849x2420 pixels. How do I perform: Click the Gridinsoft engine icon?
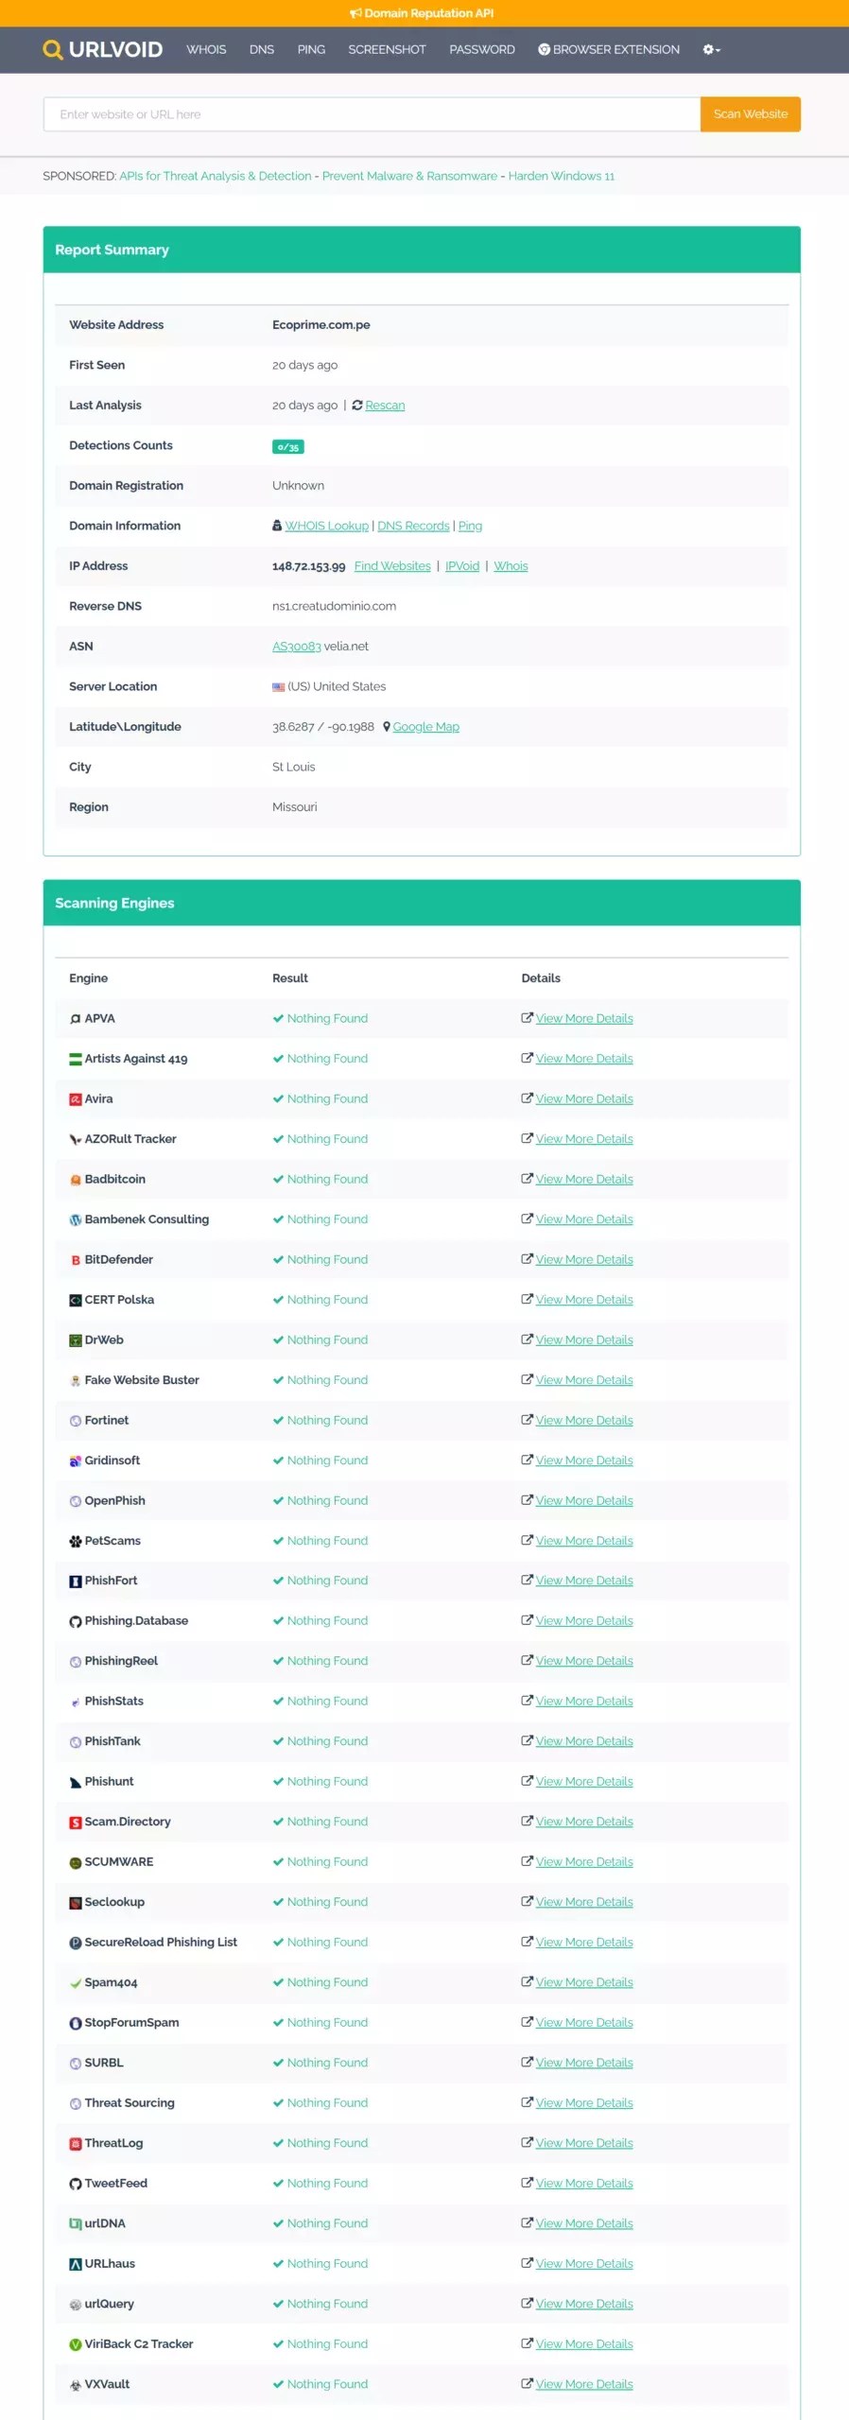[x=76, y=1461]
